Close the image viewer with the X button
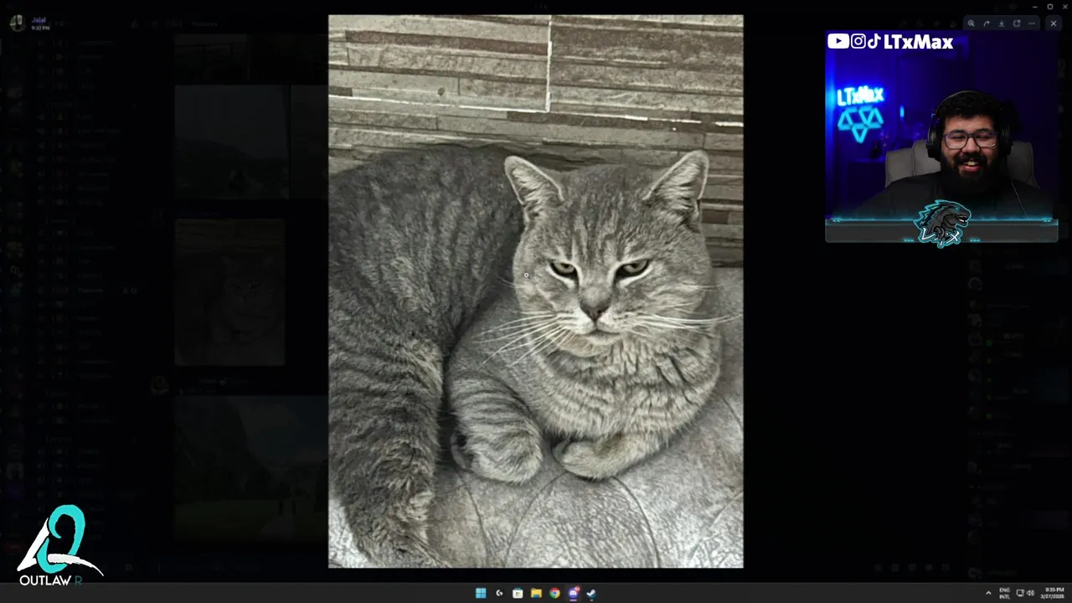 pyautogui.click(x=1054, y=23)
